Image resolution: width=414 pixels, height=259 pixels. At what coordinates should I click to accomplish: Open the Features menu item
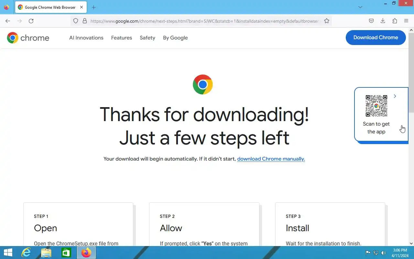122,38
